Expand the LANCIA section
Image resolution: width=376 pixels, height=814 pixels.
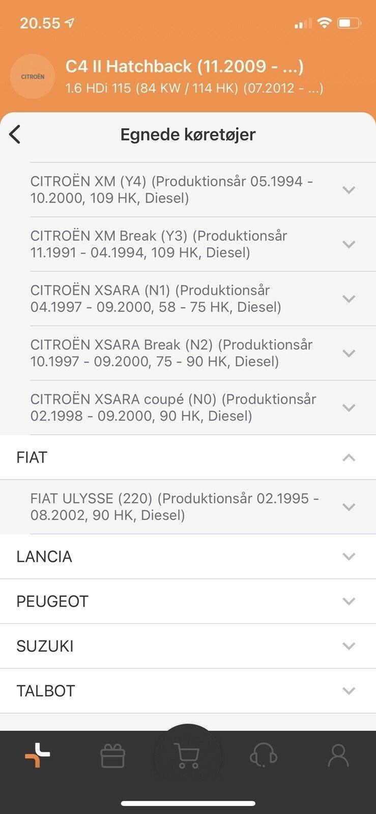click(349, 557)
